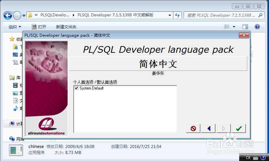
Task: Open the 组织 menu
Action: [x=15, y=27]
